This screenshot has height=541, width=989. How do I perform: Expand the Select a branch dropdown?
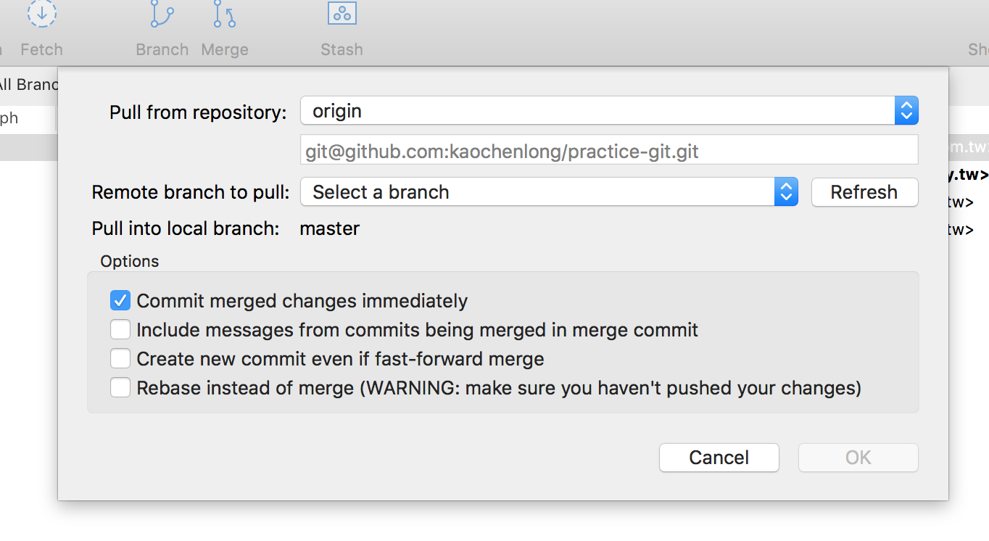point(549,192)
